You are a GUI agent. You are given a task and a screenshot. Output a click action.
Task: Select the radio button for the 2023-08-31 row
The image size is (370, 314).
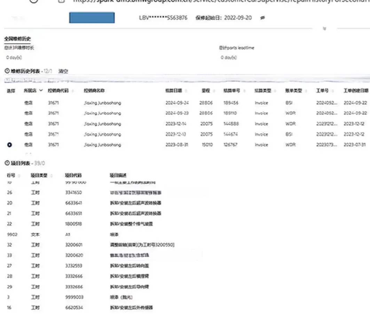(9, 145)
